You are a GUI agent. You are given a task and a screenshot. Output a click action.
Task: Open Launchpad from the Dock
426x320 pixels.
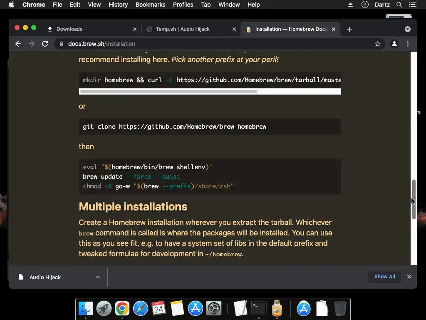[x=104, y=309]
